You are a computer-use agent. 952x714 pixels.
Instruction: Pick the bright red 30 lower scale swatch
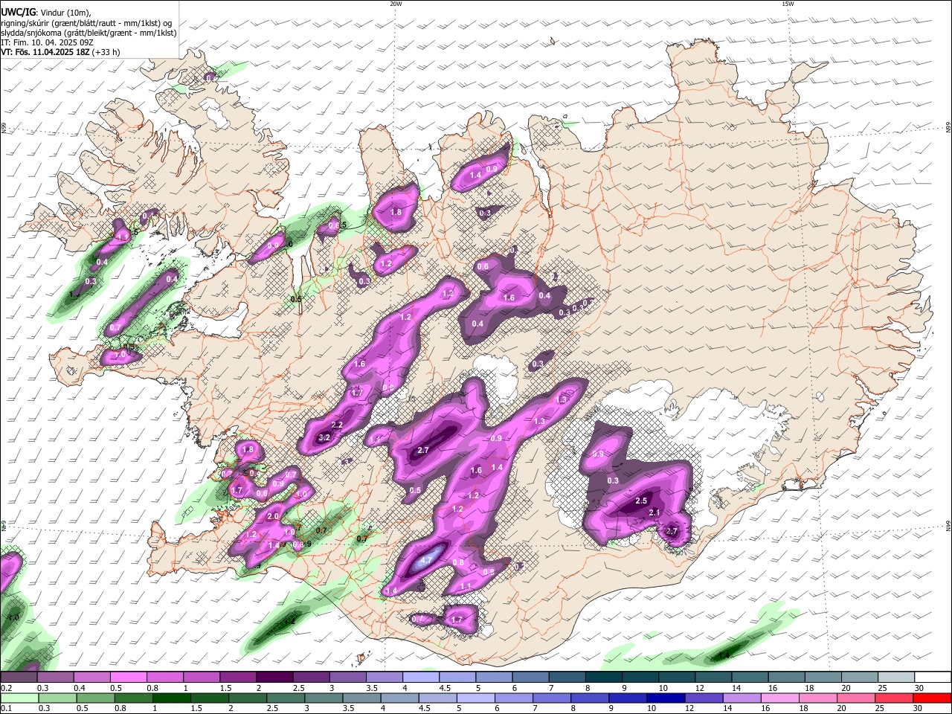[933, 698]
